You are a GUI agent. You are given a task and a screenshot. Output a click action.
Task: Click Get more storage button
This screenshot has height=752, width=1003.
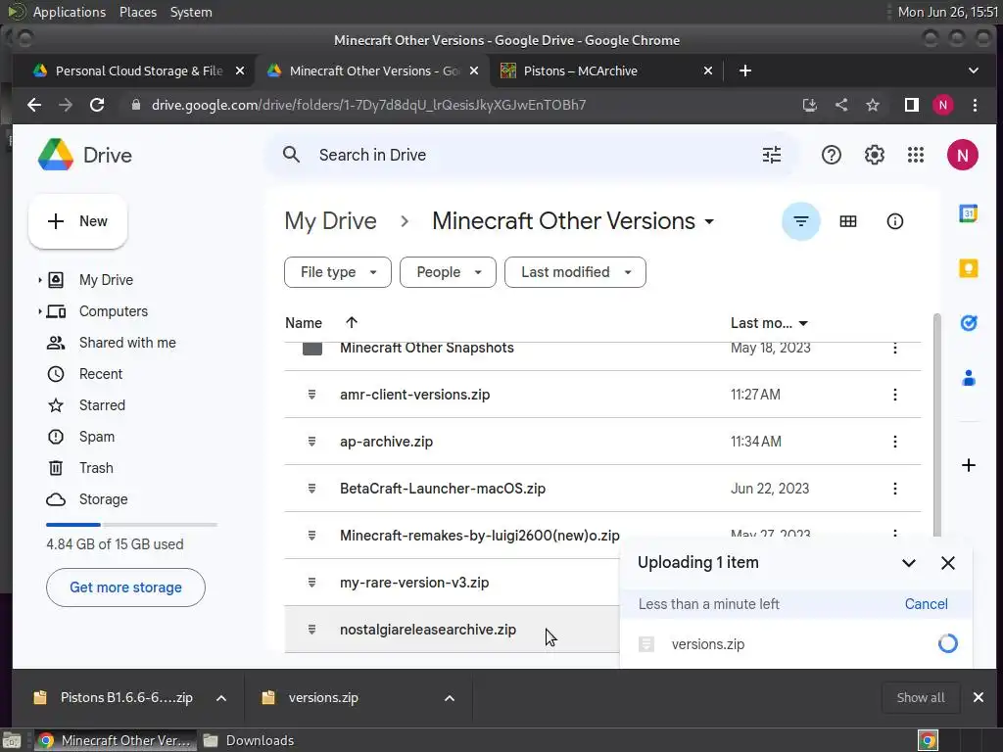click(x=125, y=587)
